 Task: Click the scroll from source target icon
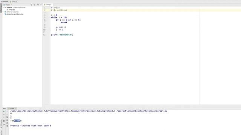click(31, 5)
